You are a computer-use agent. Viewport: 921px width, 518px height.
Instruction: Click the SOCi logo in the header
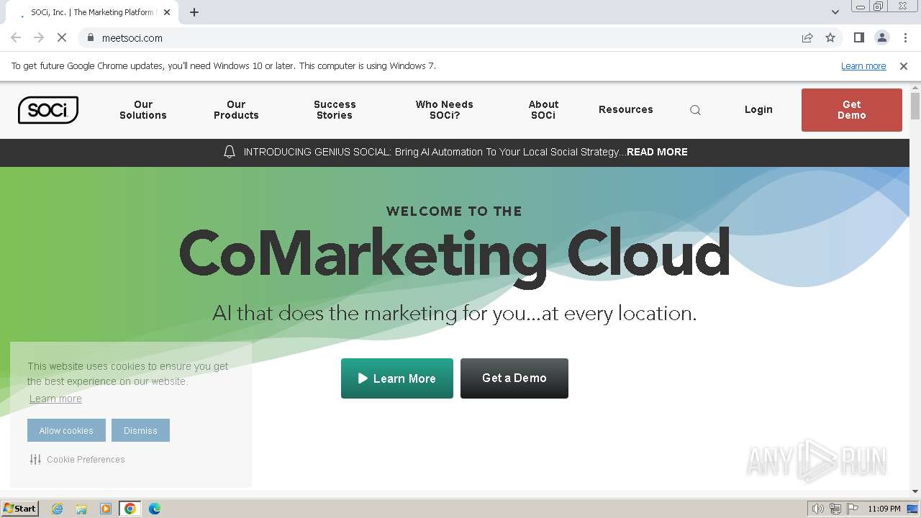[x=48, y=110]
